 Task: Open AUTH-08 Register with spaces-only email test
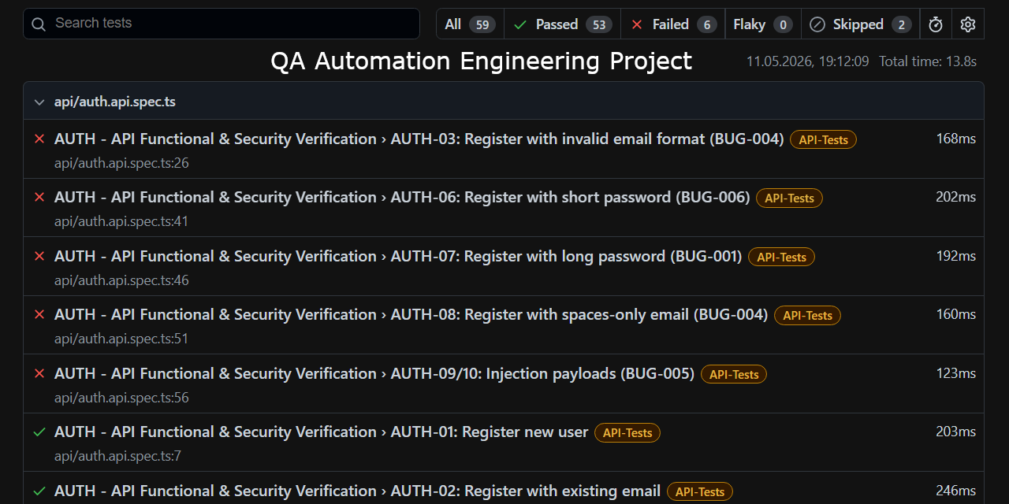[411, 315]
